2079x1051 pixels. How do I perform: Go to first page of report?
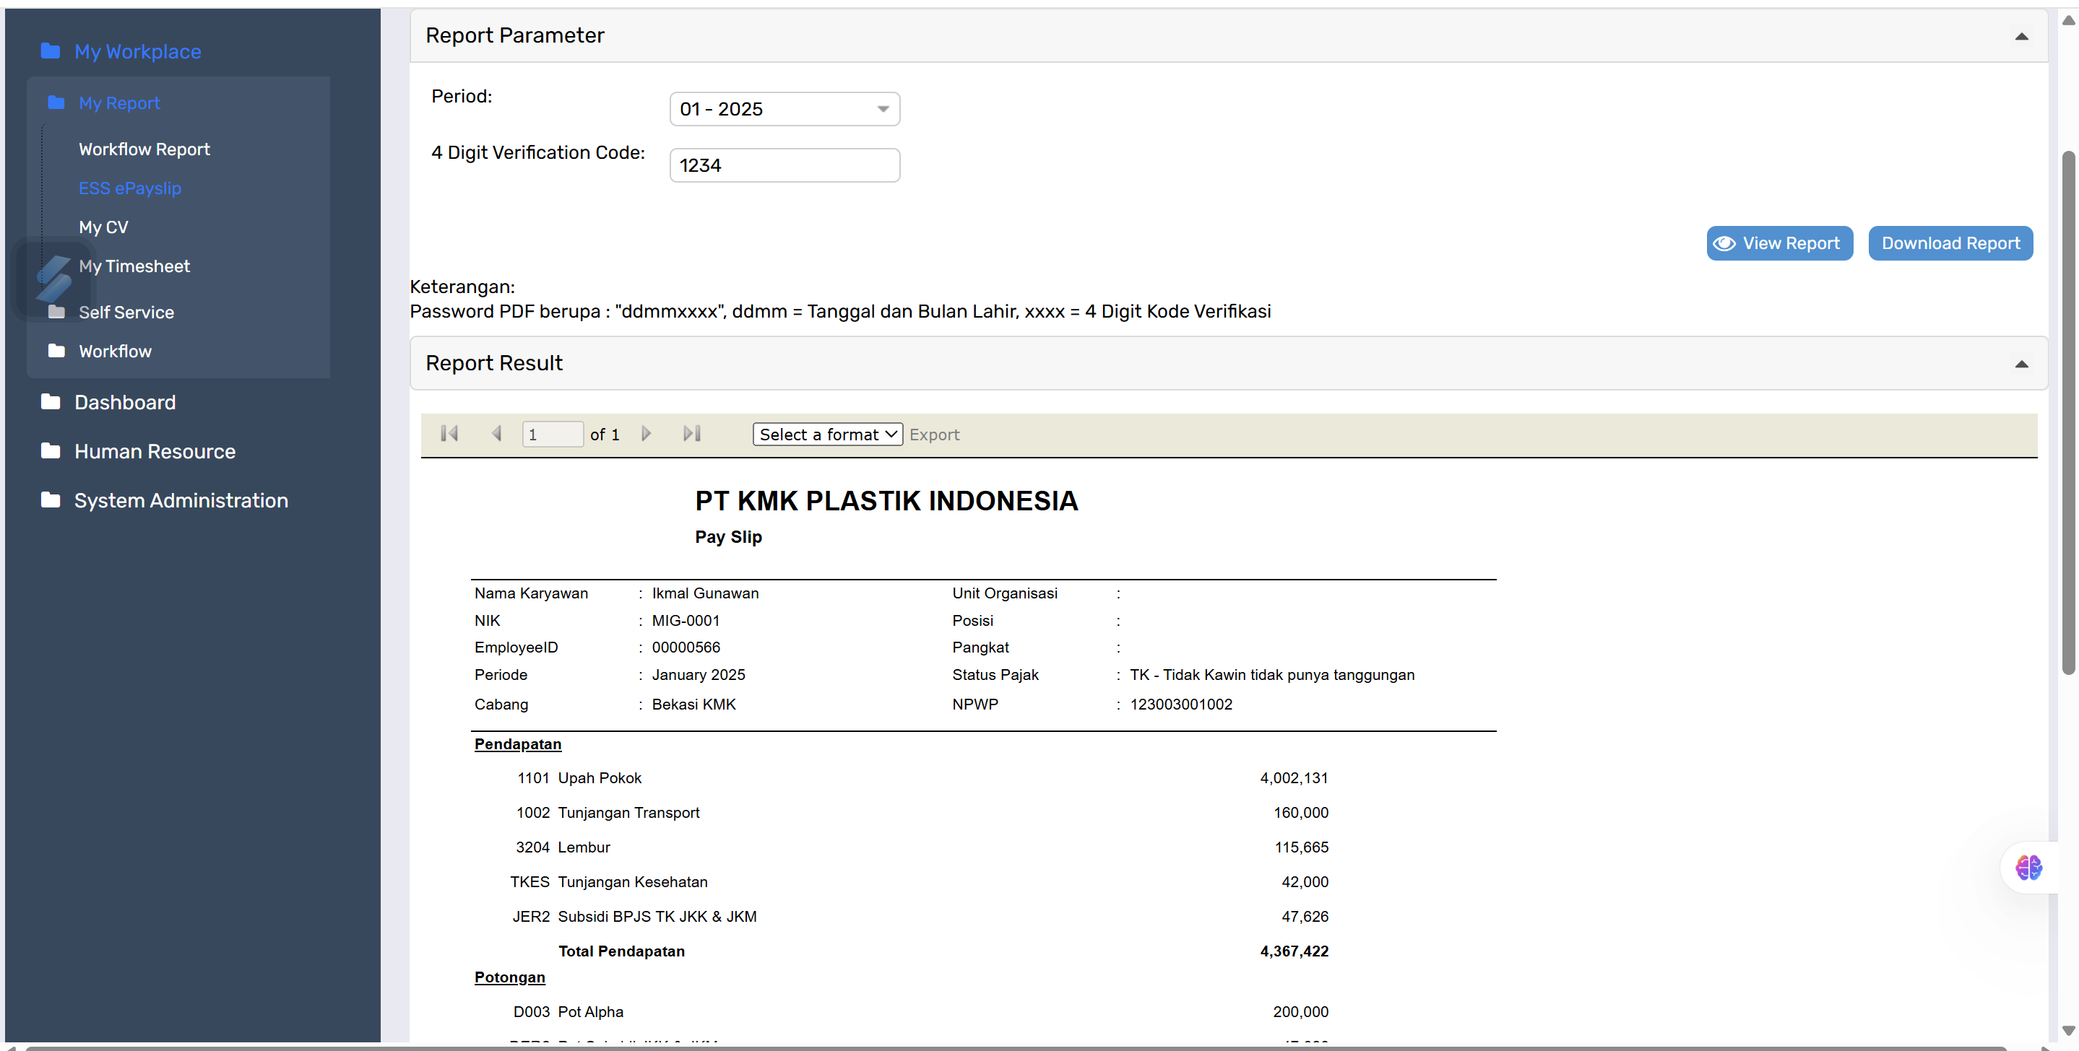click(x=449, y=434)
